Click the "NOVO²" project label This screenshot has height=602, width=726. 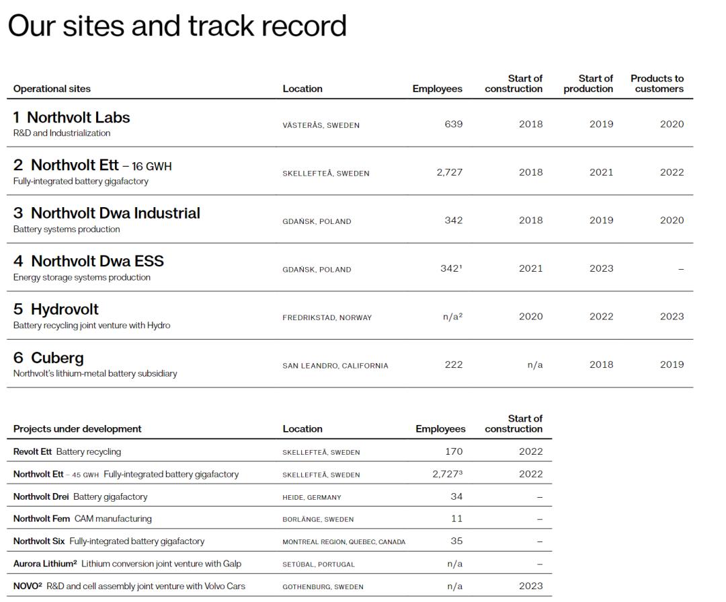tap(28, 587)
